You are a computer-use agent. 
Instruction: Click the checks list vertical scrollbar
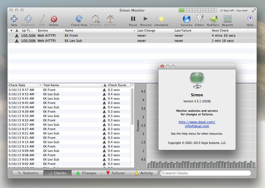click(132, 107)
